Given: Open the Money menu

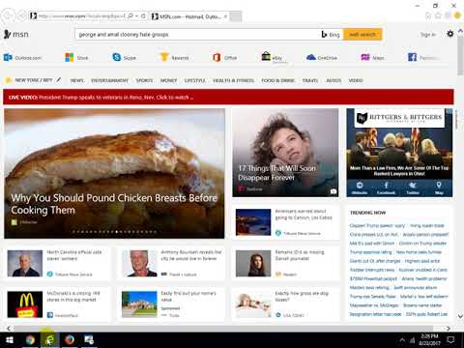Looking at the screenshot, I should [168, 80].
